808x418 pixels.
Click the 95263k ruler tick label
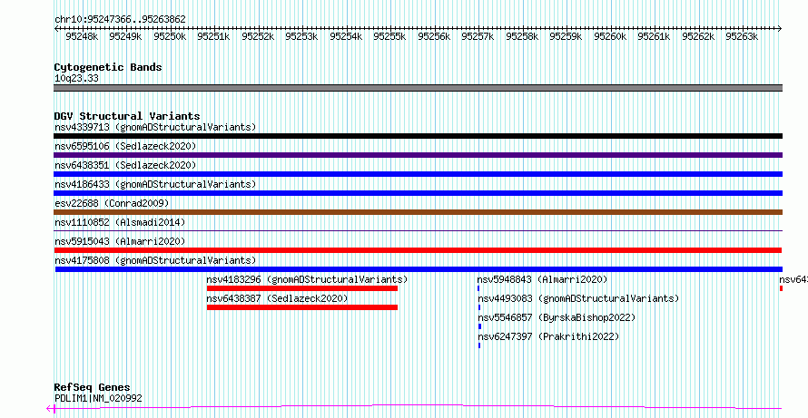pyautogui.click(x=742, y=36)
